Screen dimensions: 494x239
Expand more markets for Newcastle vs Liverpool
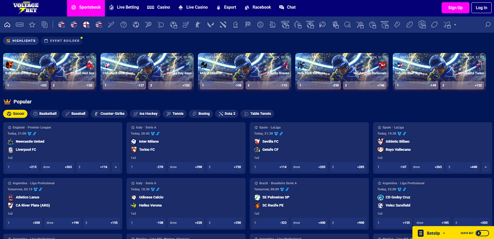pos(116,167)
